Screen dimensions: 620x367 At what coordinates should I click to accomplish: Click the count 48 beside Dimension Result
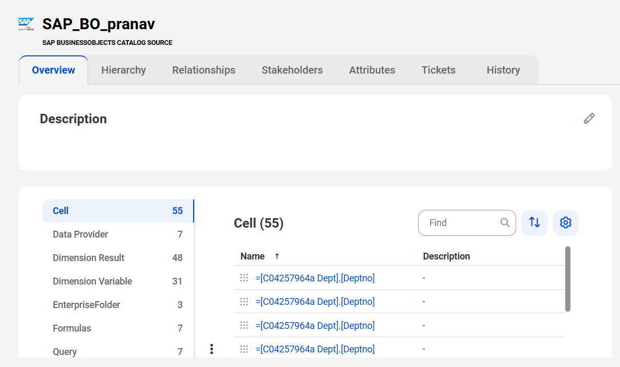pyautogui.click(x=177, y=258)
